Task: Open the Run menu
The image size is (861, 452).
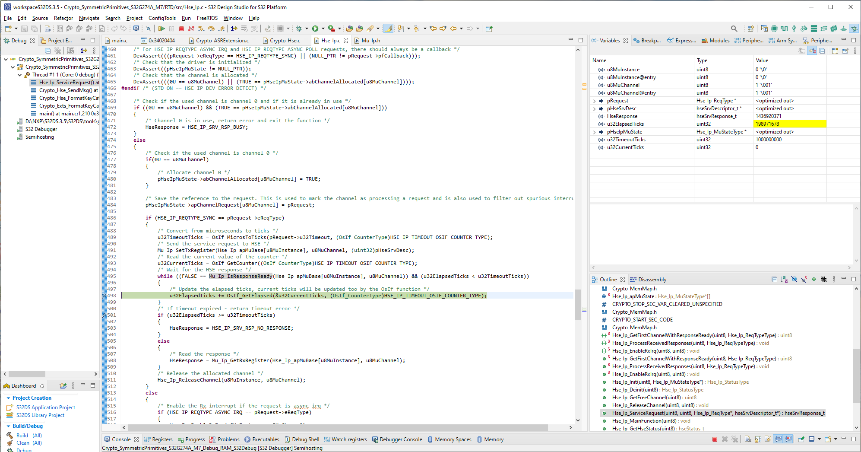Action: (x=186, y=18)
